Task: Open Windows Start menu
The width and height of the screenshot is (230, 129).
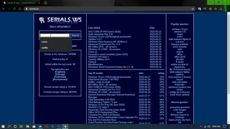Action: [3, 126]
